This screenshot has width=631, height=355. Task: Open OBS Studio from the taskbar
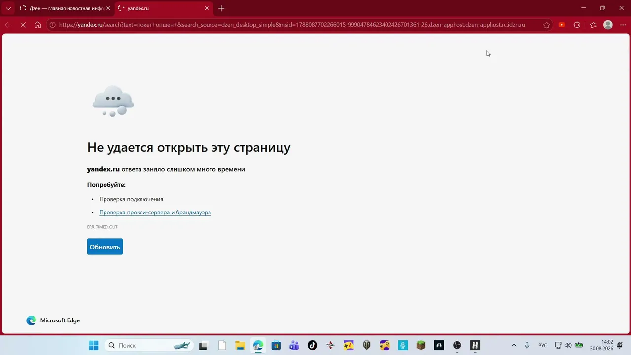coord(457,345)
